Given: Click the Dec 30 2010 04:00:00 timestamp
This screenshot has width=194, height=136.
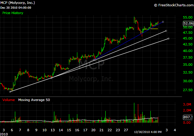Looking at the screenshot, I should click(16, 8).
